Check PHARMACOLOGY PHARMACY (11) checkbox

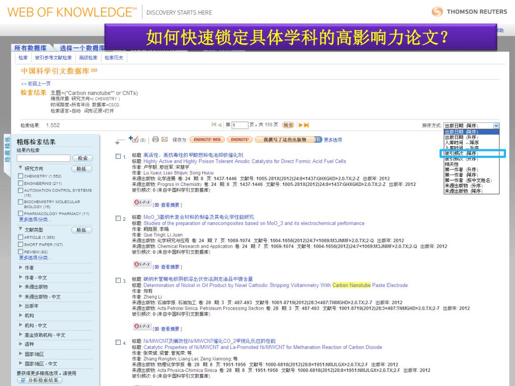point(20,213)
